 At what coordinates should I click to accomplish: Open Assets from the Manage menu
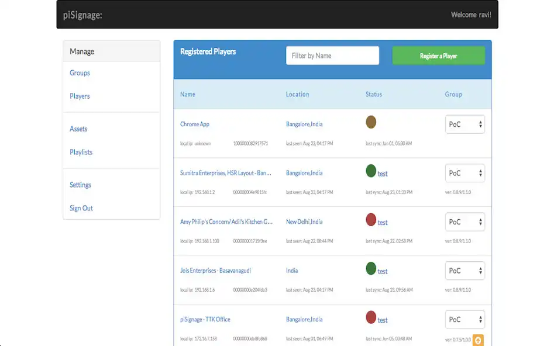[x=78, y=129]
